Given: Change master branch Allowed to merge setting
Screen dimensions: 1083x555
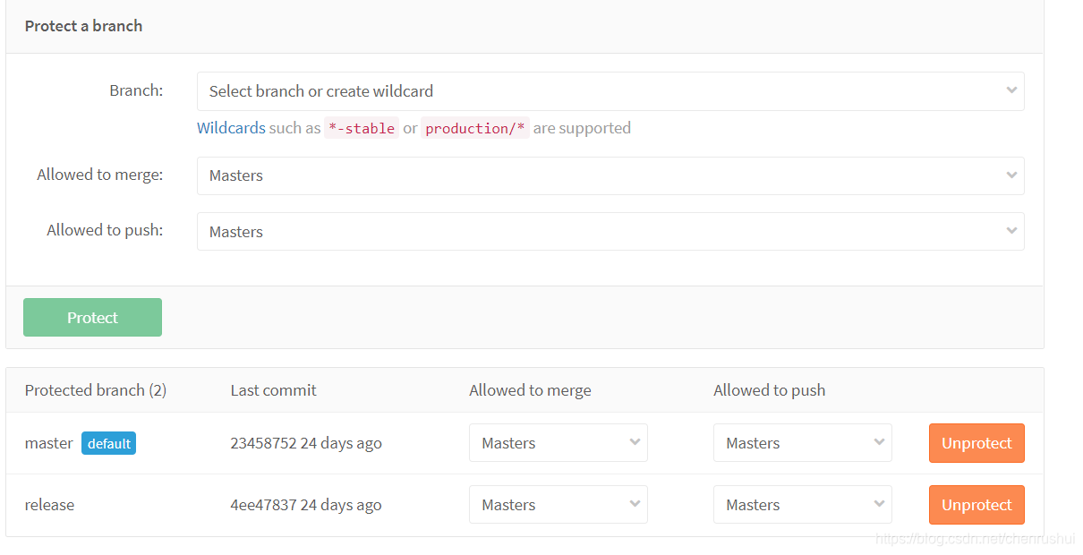Looking at the screenshot, I should [x=558, y=443].
